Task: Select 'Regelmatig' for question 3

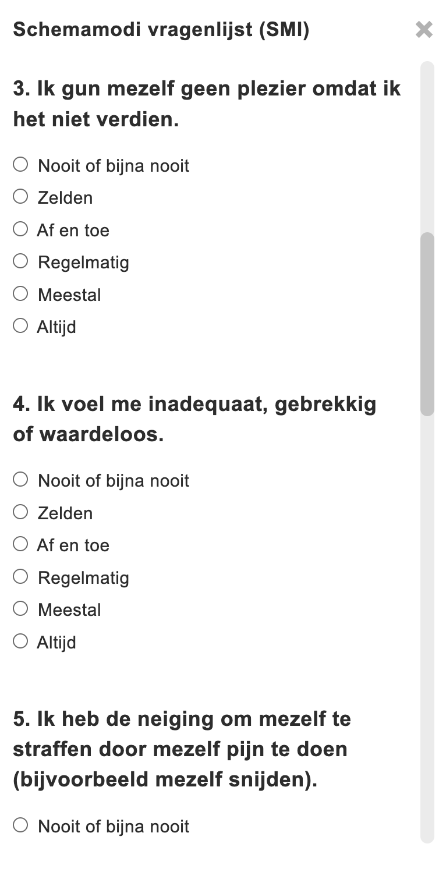Action: pos(20,261)
